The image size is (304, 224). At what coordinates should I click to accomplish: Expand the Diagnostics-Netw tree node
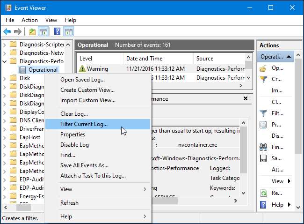click(x=5, y=53)
